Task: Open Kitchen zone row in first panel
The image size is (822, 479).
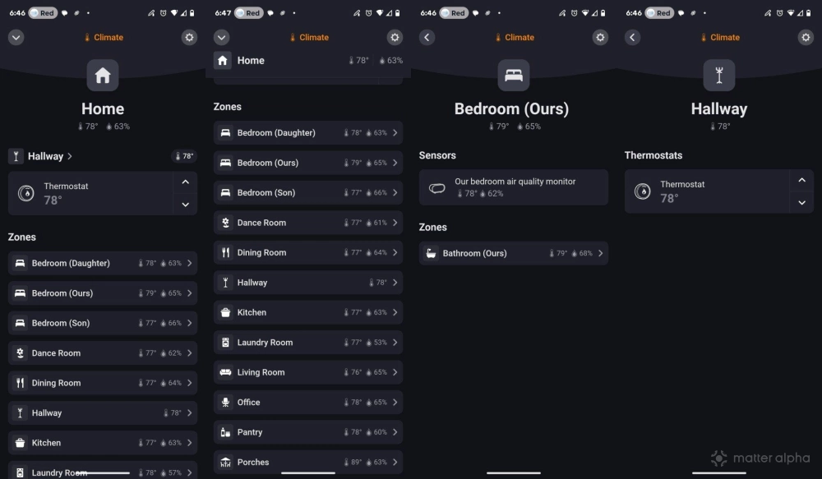Action: (x=103, y=443)
